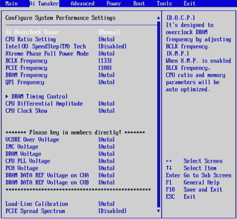
Task: Edit DRAM DATA REF Voltage on CHA value
Action: (106, 175)
